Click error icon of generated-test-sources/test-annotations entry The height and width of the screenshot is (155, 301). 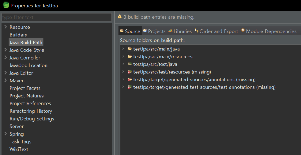(130, 87)
